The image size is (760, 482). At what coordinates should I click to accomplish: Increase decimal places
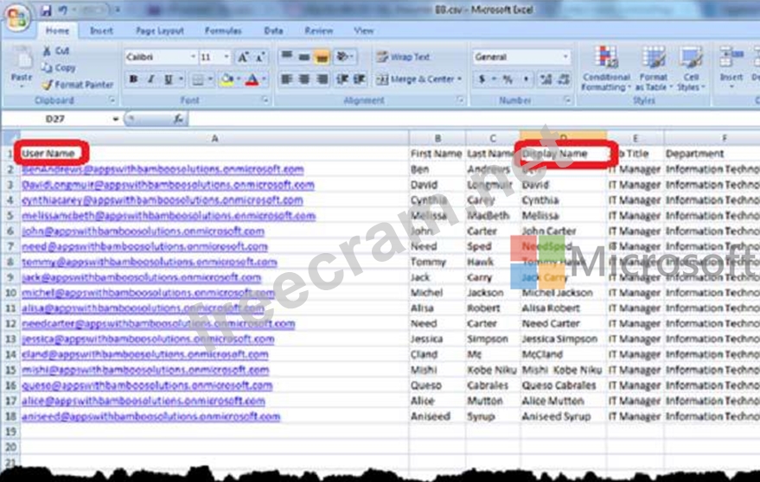click(x=546, y=79)
